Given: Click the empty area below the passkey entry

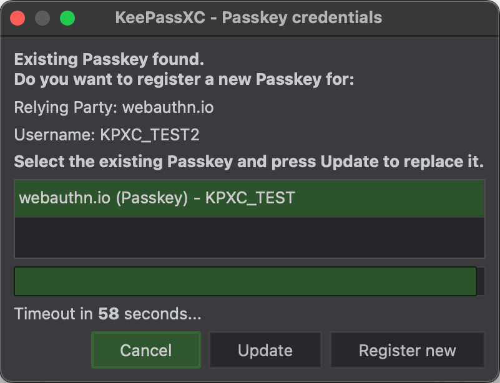Looking at the screenshot, I should 249,237.
